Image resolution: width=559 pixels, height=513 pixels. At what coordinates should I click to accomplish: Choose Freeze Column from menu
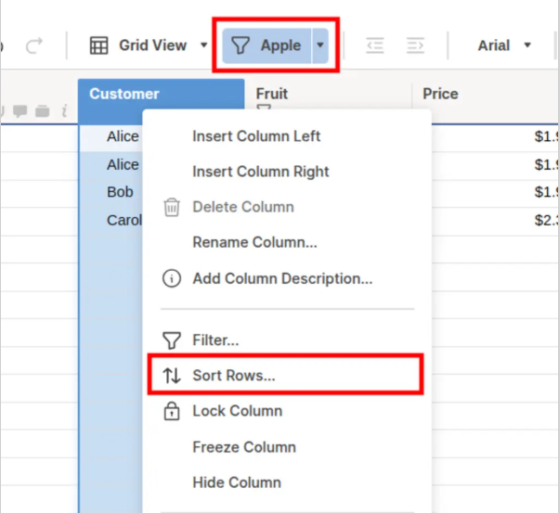pos(287,447)
